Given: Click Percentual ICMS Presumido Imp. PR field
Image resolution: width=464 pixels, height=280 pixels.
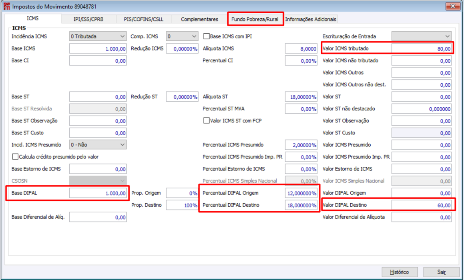Looking at the screenshot, I should [301, 157].
